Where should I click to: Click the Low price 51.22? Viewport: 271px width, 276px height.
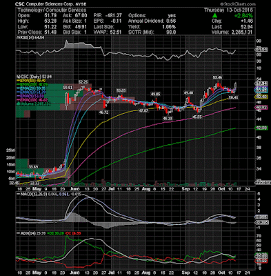click(51, 27)
